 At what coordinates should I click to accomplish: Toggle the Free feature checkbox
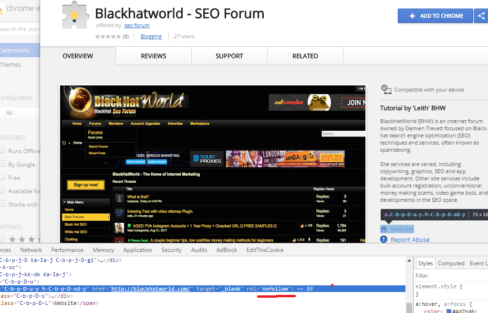pyautogui.click(x=2, y=177)
